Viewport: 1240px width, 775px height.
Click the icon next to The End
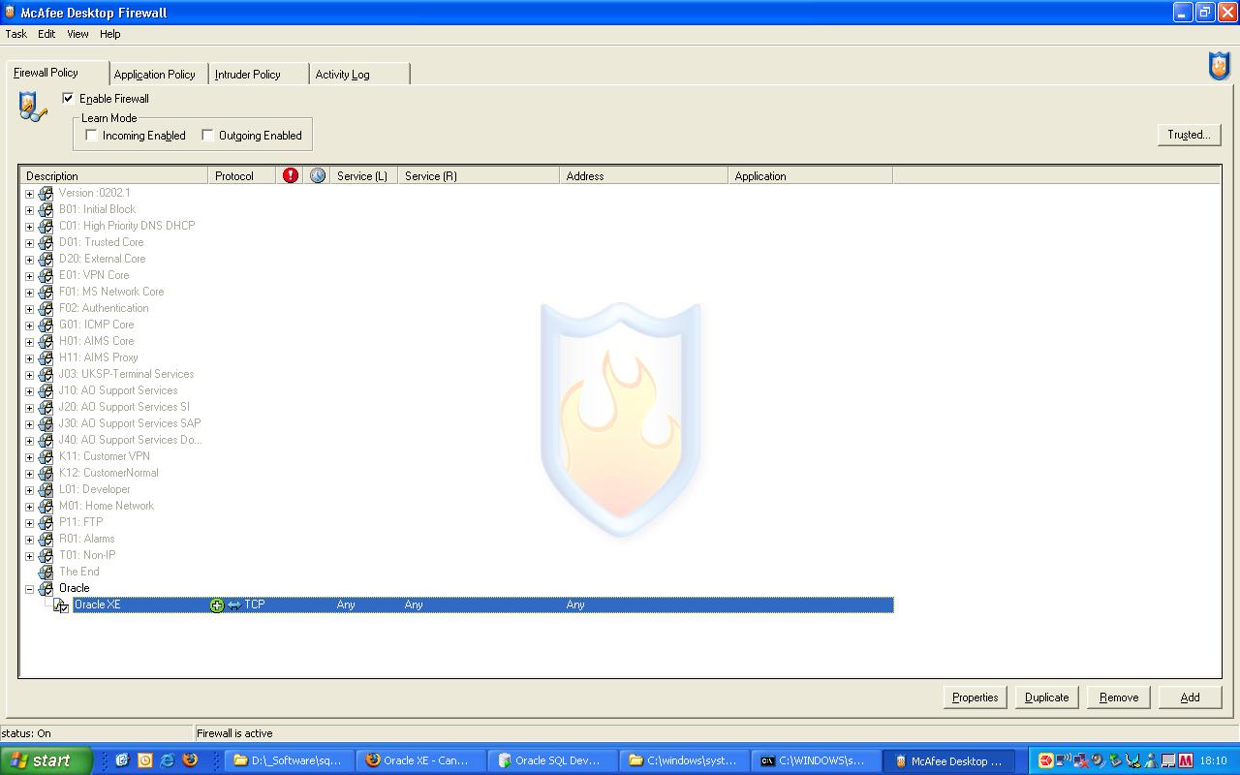[x=46, y=572]
